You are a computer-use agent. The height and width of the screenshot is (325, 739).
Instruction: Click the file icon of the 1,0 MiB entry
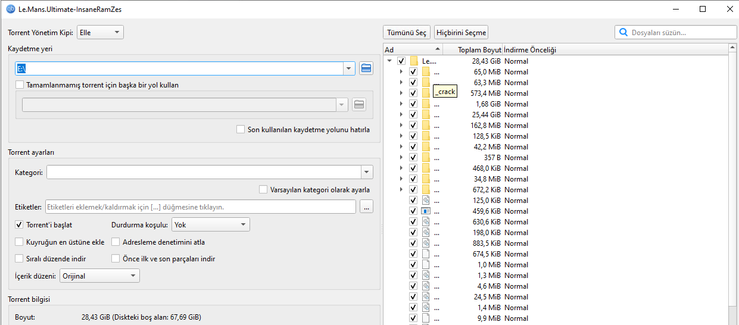pos(426,264)
